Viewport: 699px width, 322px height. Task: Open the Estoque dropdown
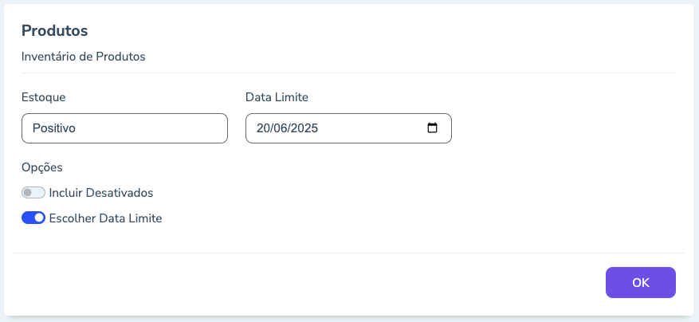(x=124, y=128)
